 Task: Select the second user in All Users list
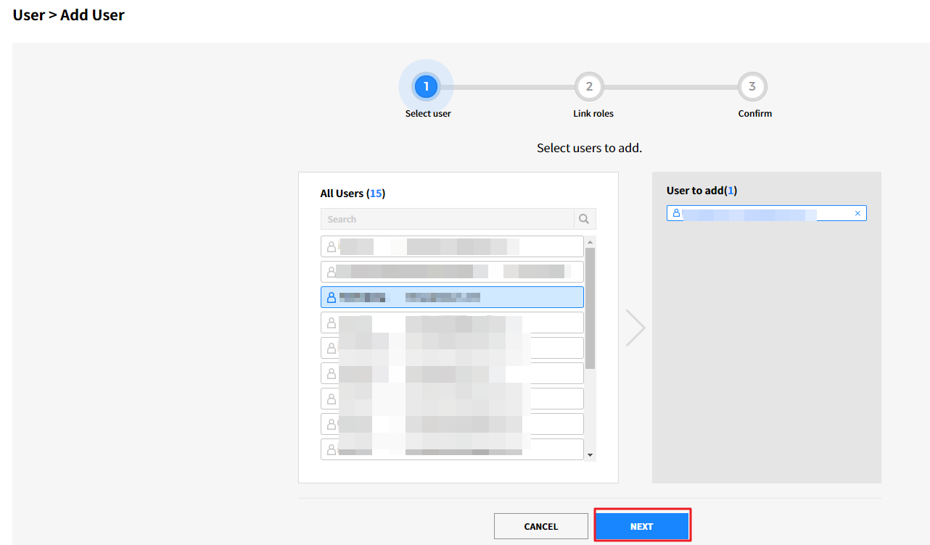(x=451, y=272)
